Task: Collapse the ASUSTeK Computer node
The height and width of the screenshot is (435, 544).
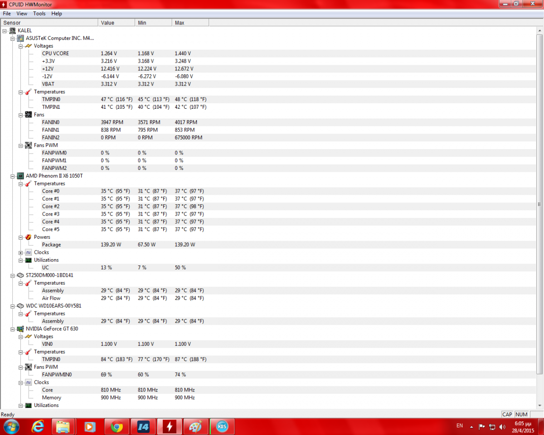Action: [13, 39]
